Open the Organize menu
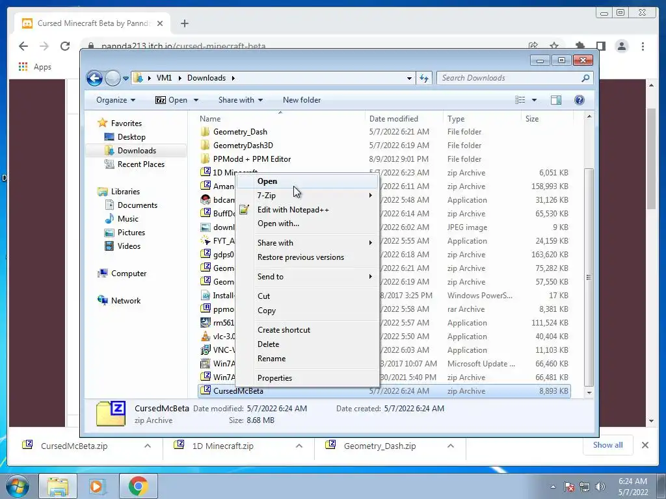 (x=116, y=100)
